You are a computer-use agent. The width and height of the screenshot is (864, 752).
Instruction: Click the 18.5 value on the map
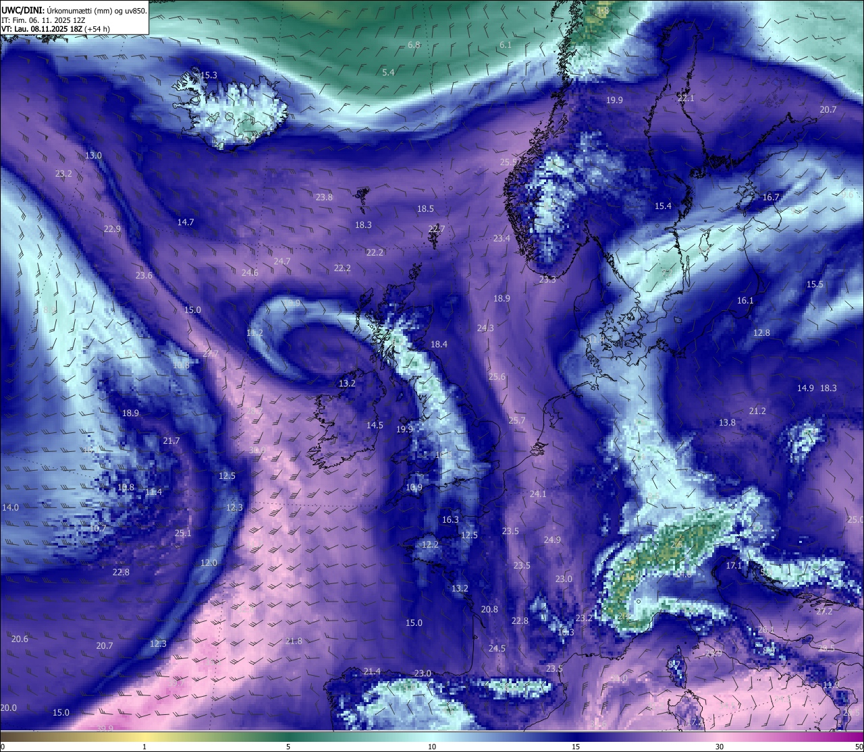(x=425, y=209)
